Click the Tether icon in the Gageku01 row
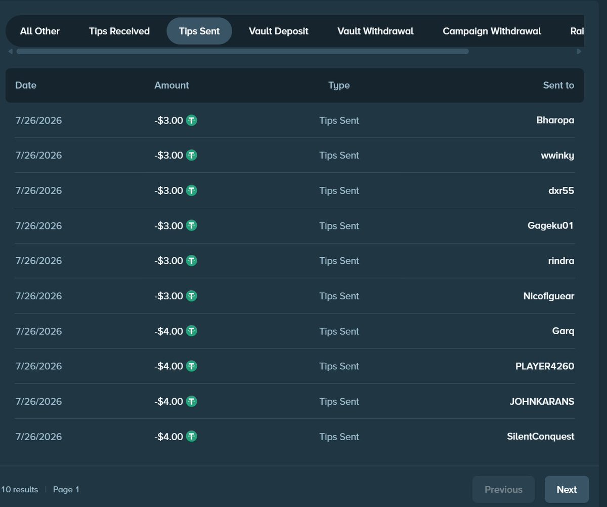Screen dimensions: 607x507 (x=191, y=225)
